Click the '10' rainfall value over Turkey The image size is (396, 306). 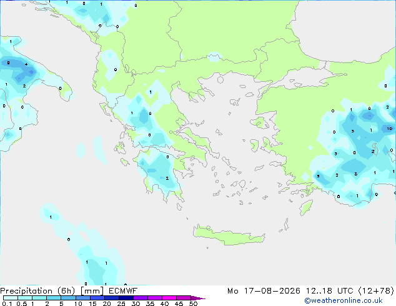389,129
